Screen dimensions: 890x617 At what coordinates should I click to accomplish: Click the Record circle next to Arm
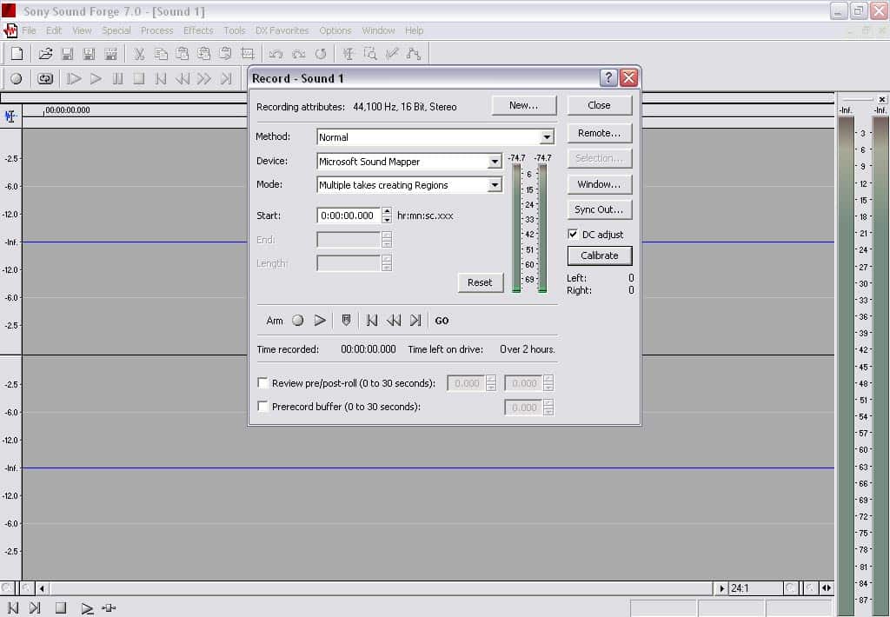click(298, 321)
